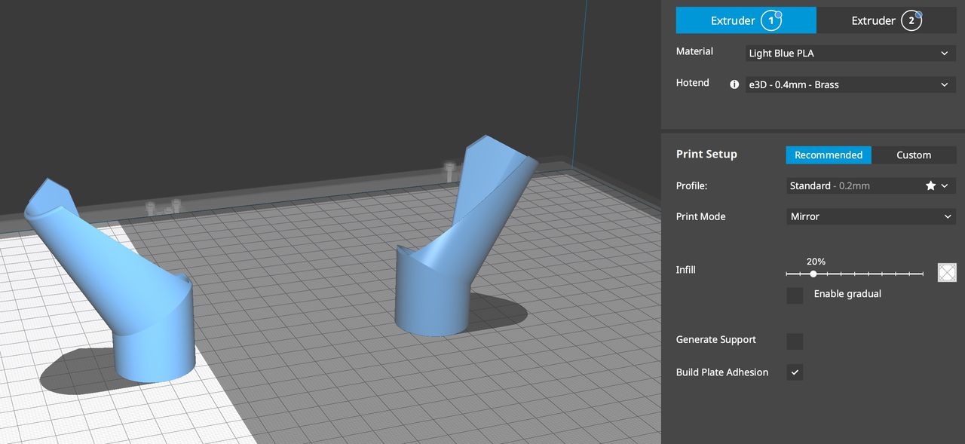Click the blue material dot on the Extruder 1 badge
The width and height of the screenshot is (965, 444).
click(x=777, y=14)
